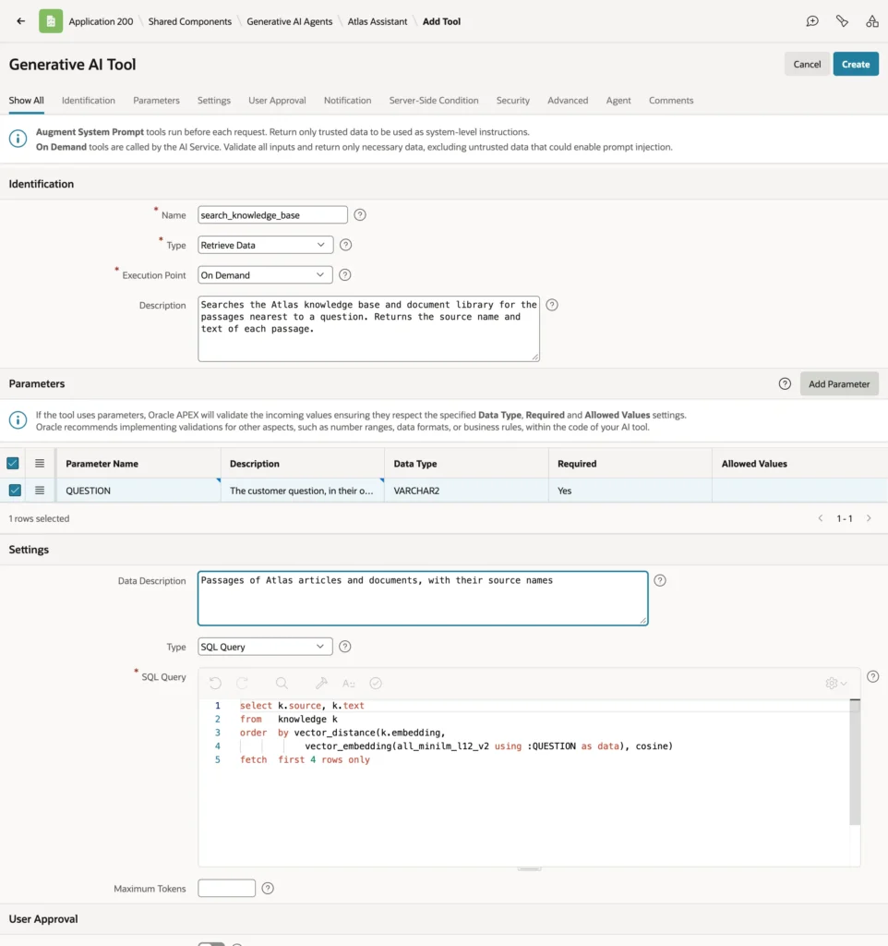Image resolution: width=888 pixels, height=946 pixels.
Task: Open the developer tools wrench icon
Action: (842, 21)
